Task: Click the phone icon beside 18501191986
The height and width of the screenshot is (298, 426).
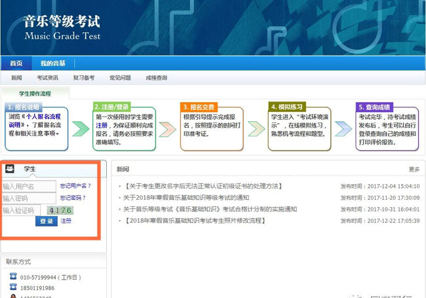Action: tap(13, 287)
